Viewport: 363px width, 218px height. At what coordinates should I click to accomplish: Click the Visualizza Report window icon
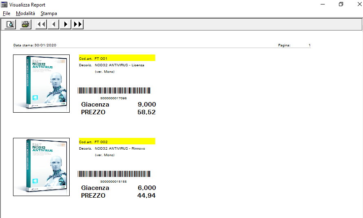4,4
